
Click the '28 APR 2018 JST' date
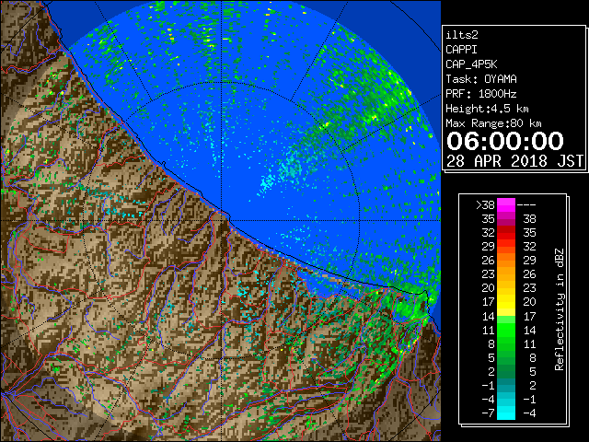(514, 161)
